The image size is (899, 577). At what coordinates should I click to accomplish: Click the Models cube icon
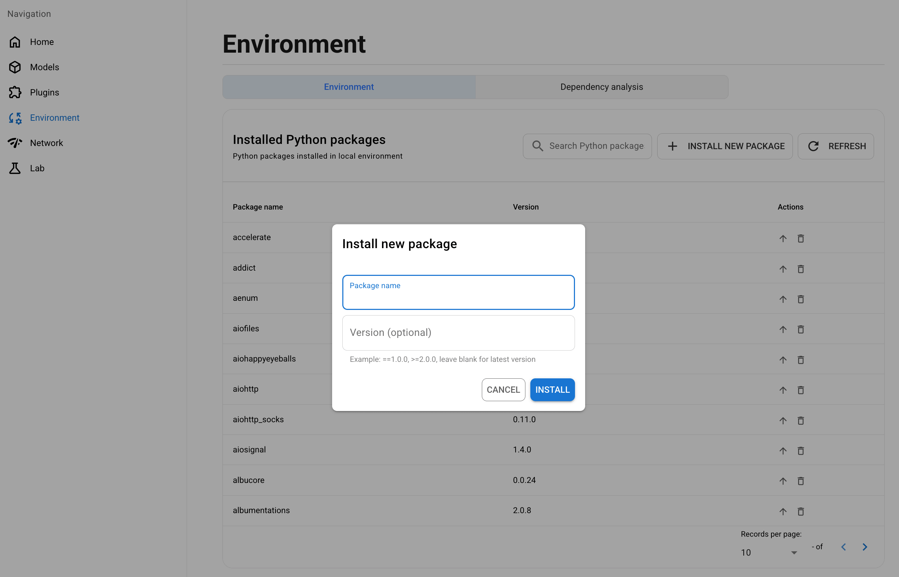[15, 67]
